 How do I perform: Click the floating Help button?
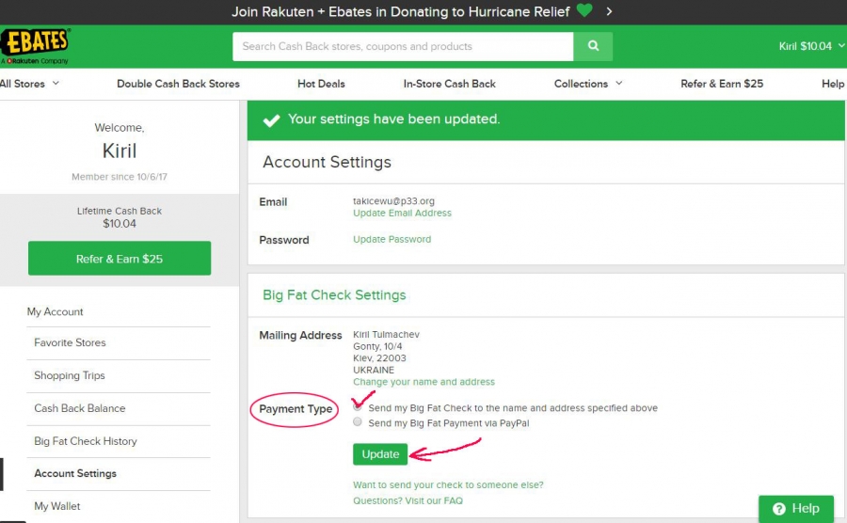[x=796, y=509]
